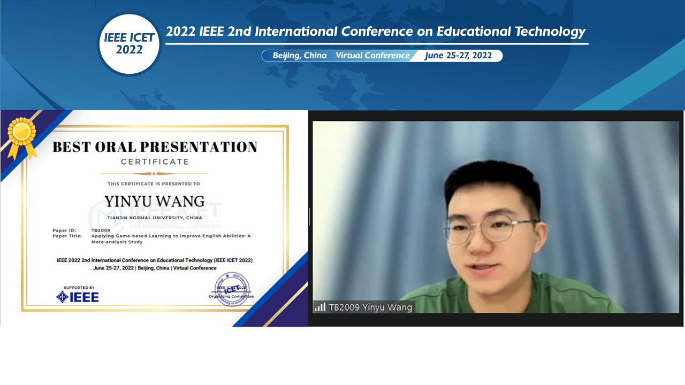The width and height of the screenshot is (685, 385).
Task: Click the IEEE logo under Supported By
Action: (x=78, y=297)
